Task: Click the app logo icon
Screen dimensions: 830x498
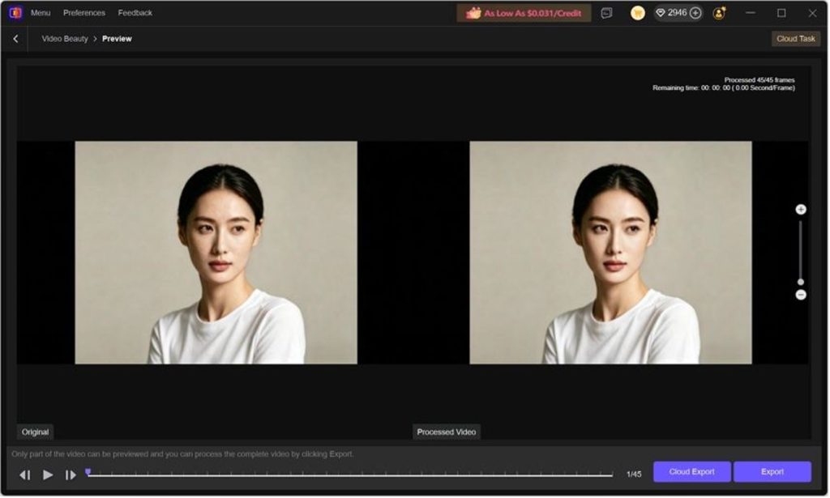Action: click(x=15, y=13)
